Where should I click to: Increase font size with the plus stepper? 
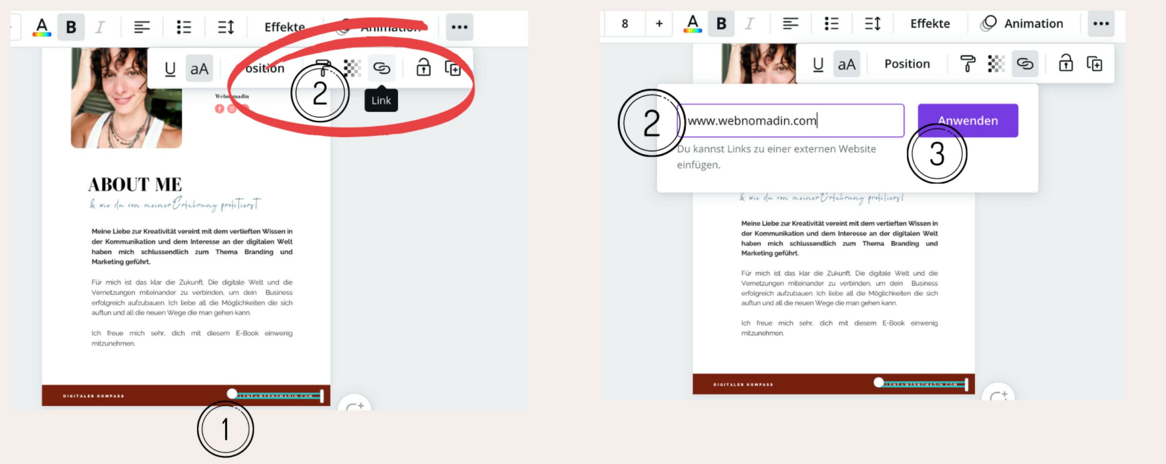659,23
